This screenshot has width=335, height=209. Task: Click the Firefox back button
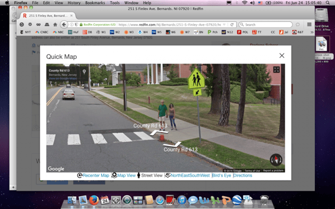coord(64,25)
